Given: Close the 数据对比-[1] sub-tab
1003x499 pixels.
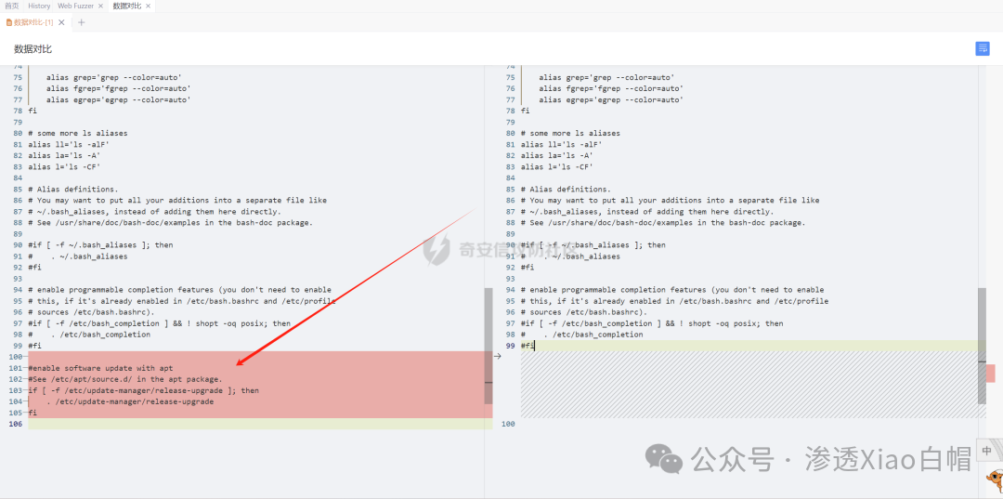Looking at the screenshot, I should [63, 22].
